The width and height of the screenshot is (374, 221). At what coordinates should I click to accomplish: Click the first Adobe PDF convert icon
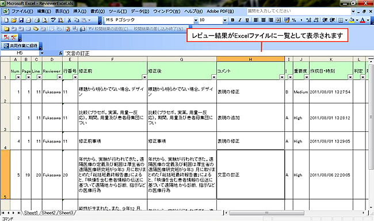pos(6,37)
